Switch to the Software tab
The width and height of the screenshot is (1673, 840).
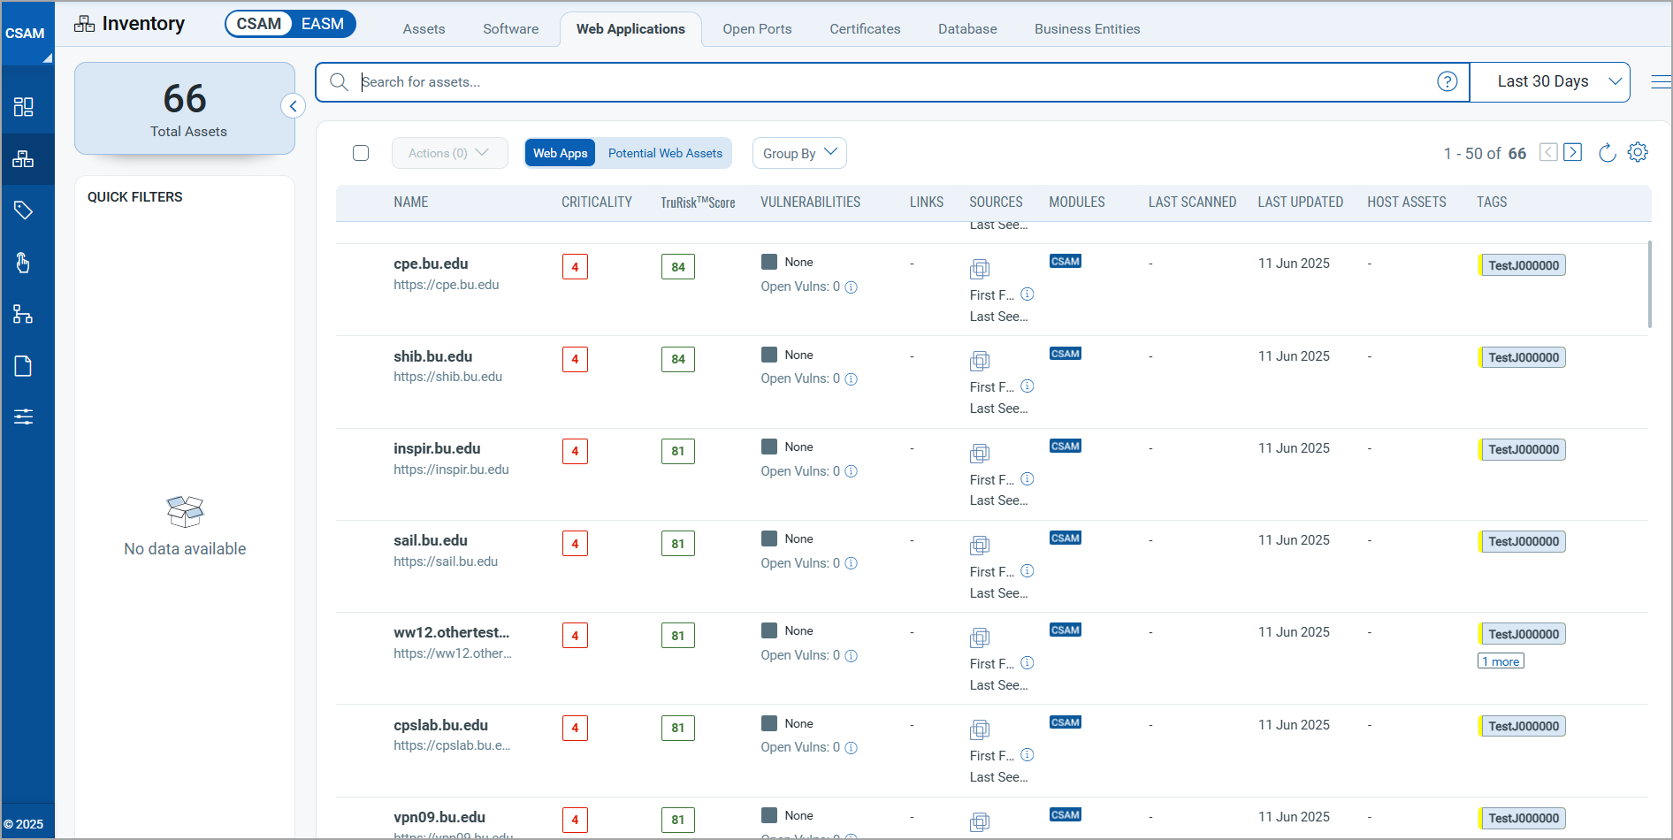pyautogui.click(x=510, y=29)
